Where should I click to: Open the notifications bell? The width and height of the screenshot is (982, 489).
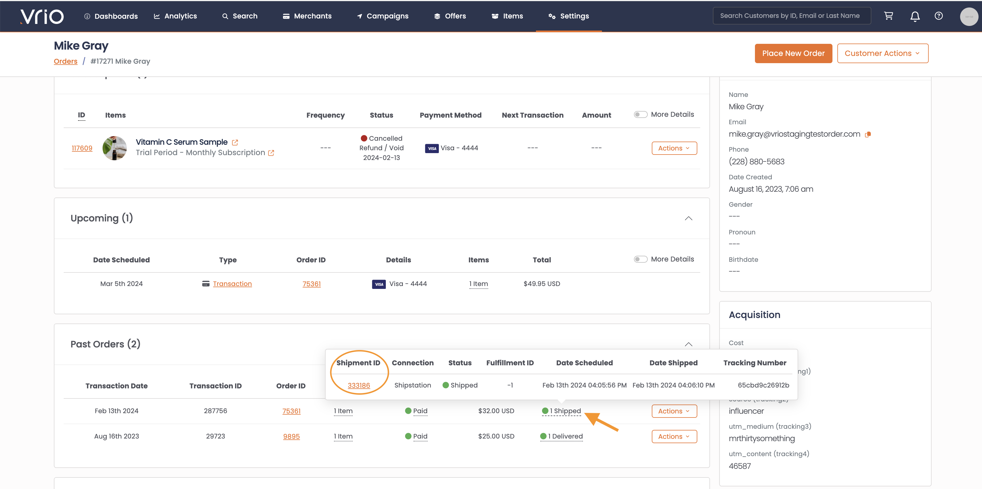coord(915,16)
